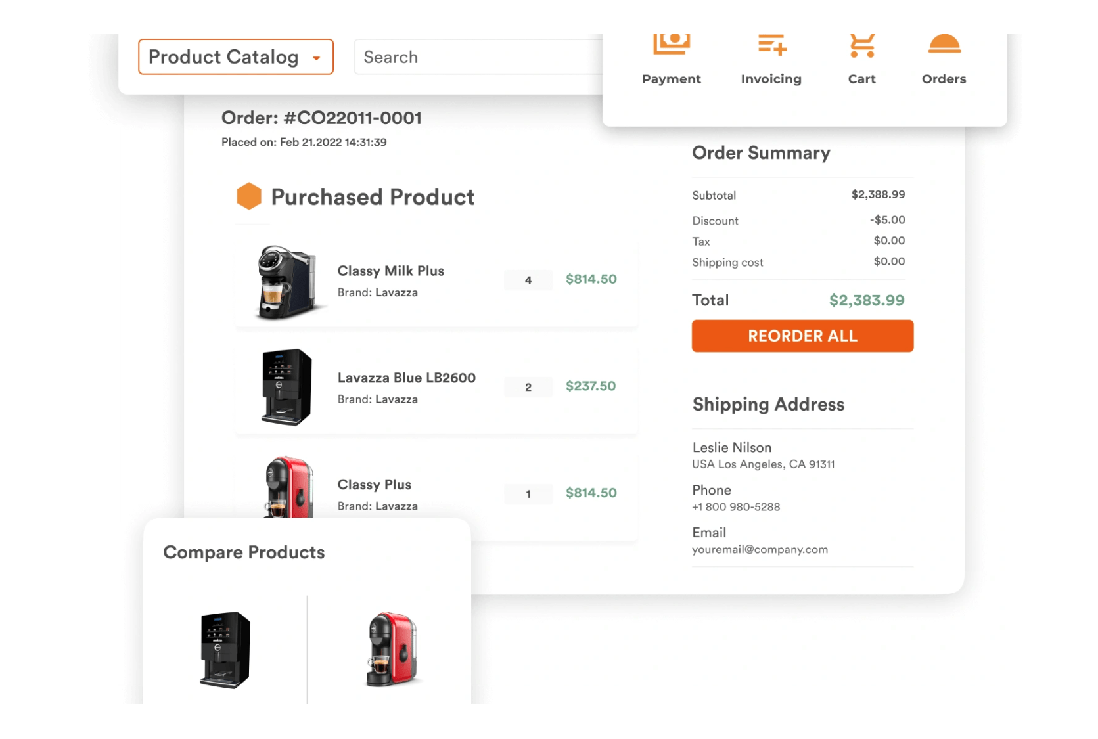Click quantity 1 for Classy Plus
The width and height of the screenshot is (1098, 739).
528,495
